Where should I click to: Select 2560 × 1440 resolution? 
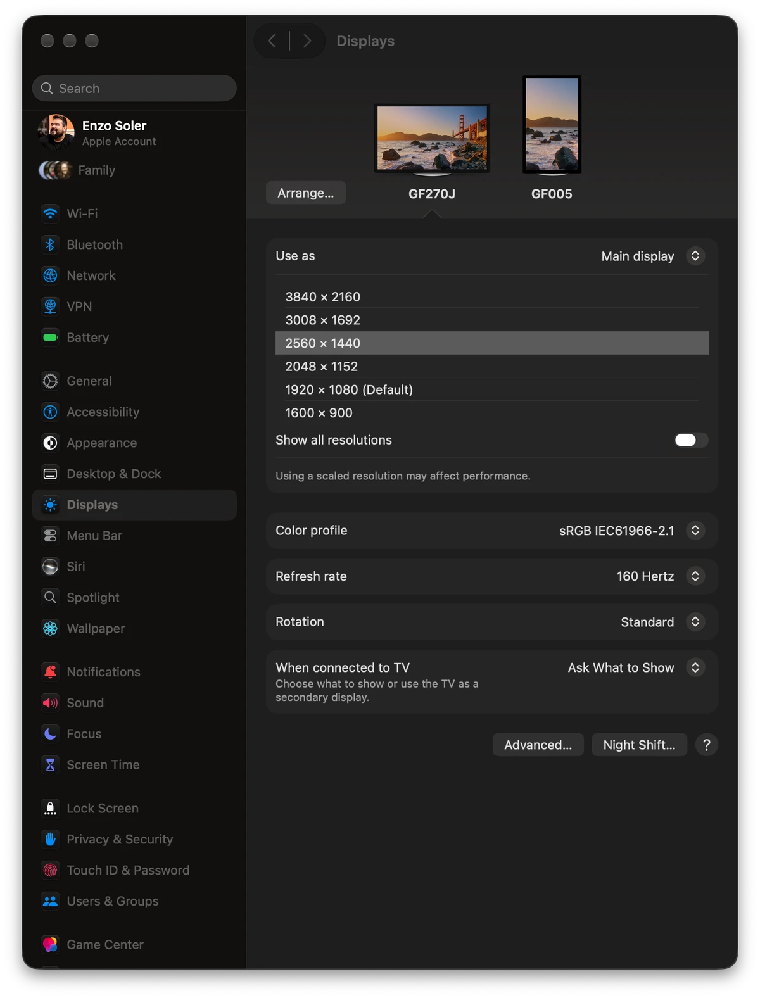tap(491, 343)
